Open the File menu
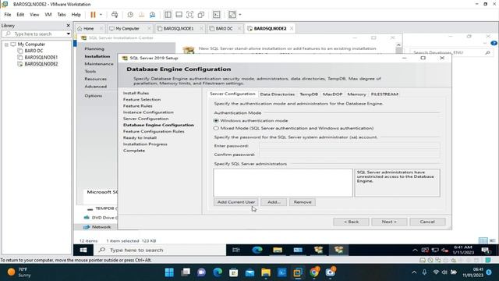This screenshot has width=499, height=281. [8, 15]
